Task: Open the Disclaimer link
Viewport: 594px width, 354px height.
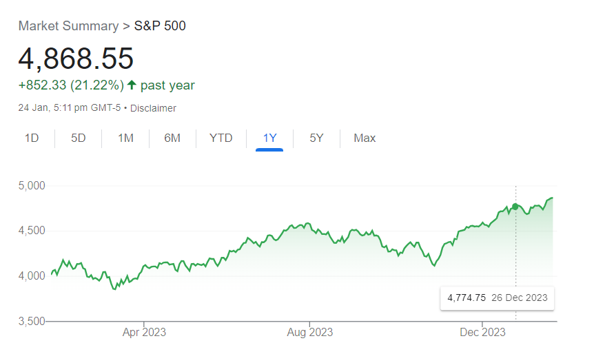Action: point(153,108)
